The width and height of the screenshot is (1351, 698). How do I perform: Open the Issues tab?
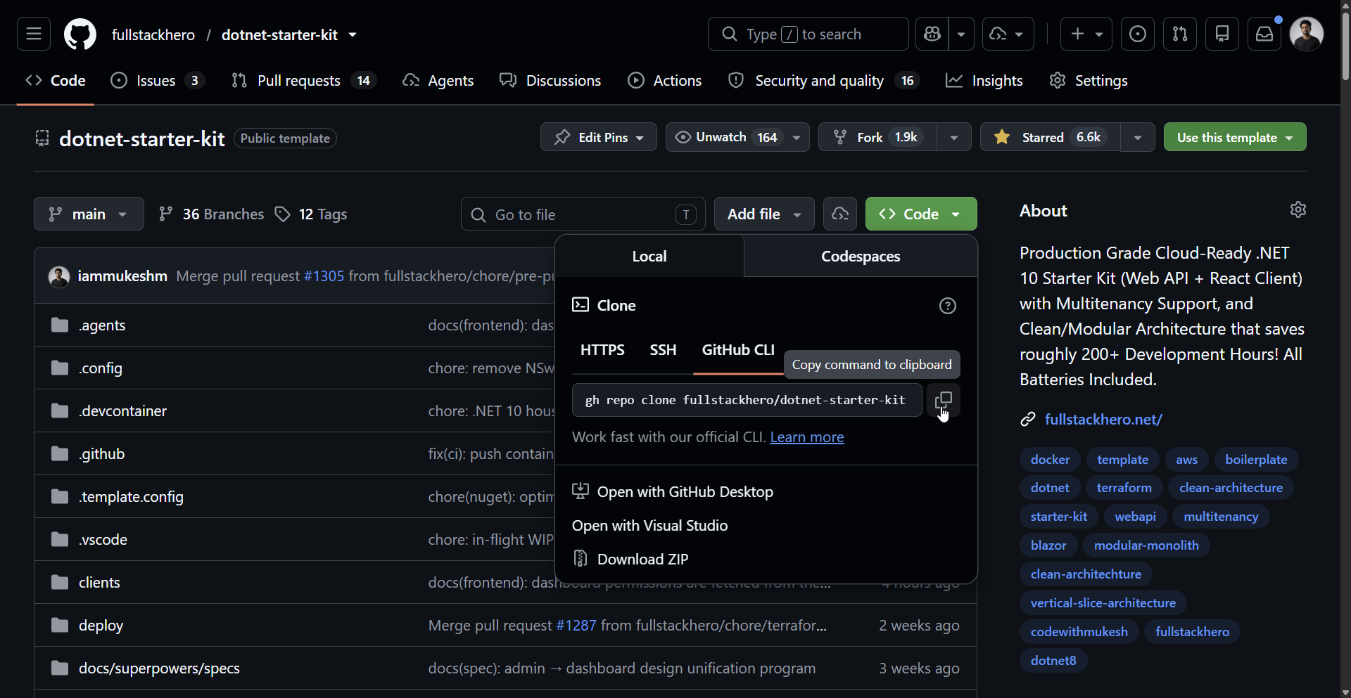click(158, 81)
